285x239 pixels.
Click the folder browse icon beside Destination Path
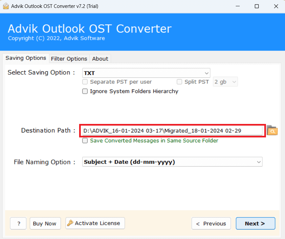click(272, 130)
